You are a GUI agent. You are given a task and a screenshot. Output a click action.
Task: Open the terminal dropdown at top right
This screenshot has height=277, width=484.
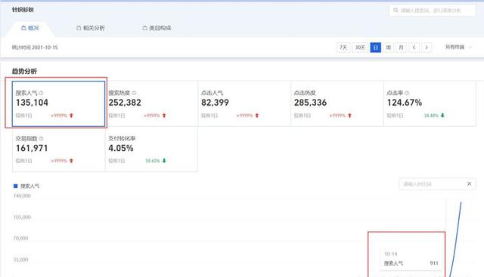(x=458, y=47)
